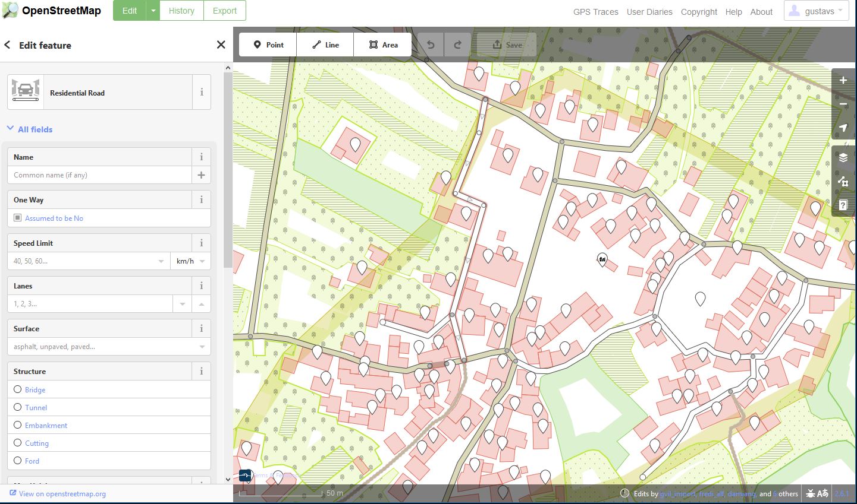Zoom in on the map
Image resolution: width=857 pixels, height=504 pixels.
[843, 80]
